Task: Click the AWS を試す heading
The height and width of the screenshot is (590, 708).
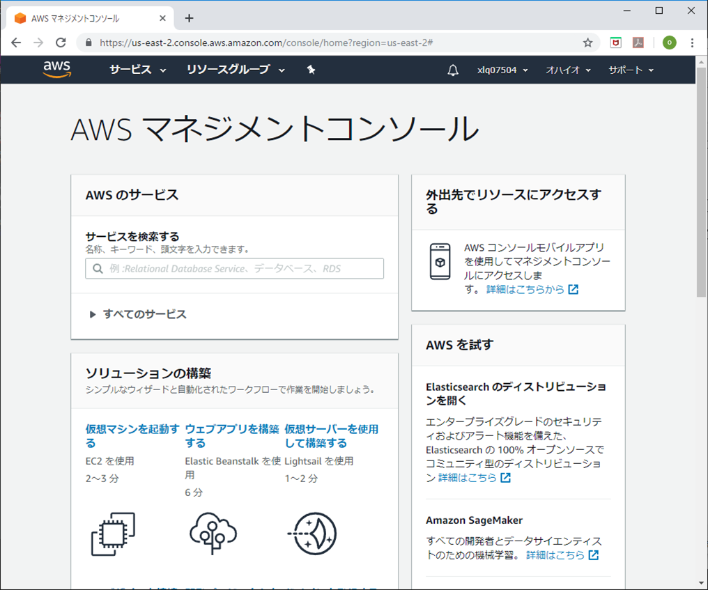Action: (x=459, y=345)
